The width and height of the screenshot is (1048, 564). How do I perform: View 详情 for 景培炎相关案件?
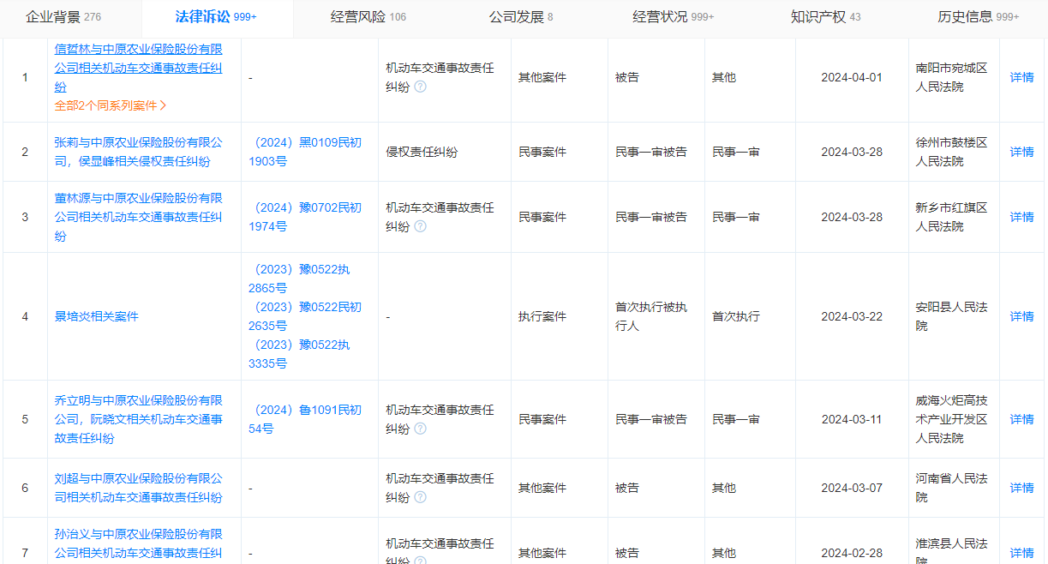pyautogui.click(x=1021, y=316)
